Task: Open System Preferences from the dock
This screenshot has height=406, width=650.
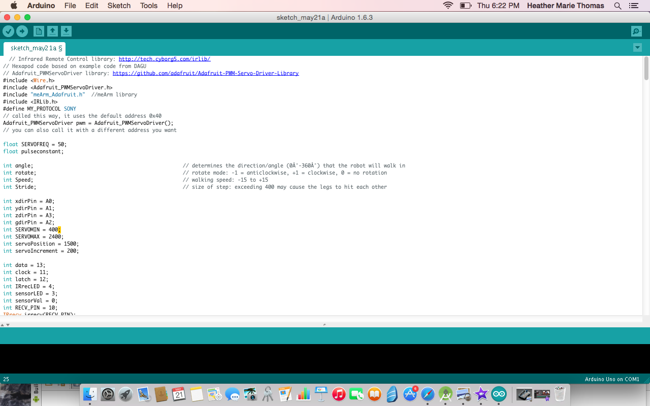Action: pos(108,394)
